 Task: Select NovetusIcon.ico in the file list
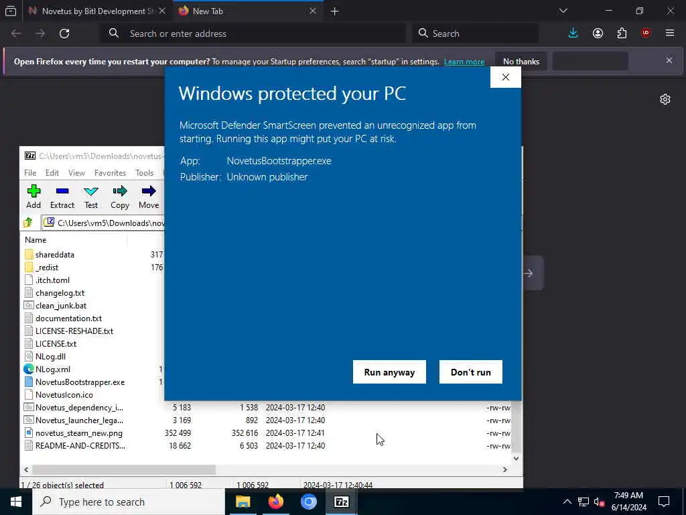tap(64, 394)
